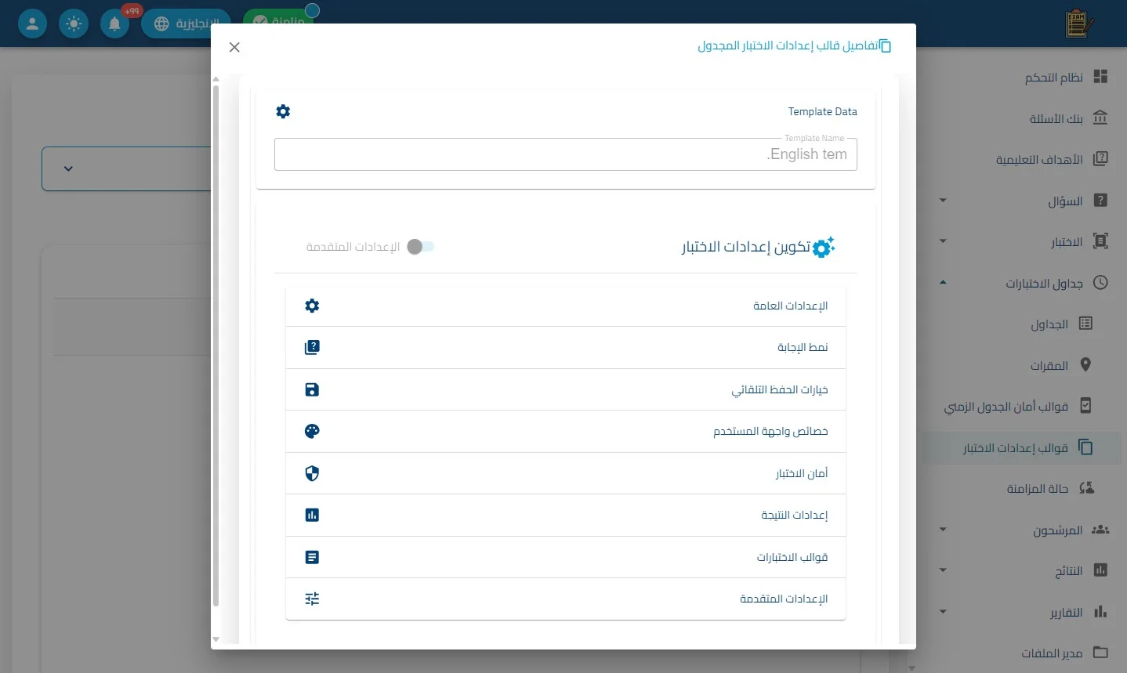Open the background page dropdown chevron
1127x673 pixels.
pos(68,168)
